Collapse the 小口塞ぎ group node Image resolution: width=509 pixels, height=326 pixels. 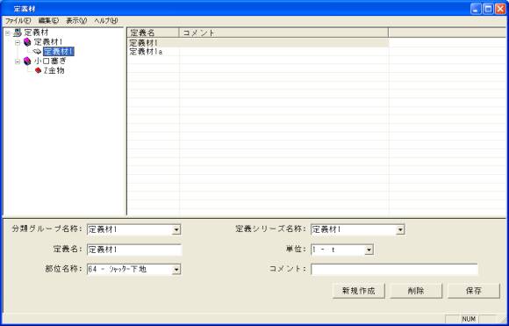pos(18,62)
